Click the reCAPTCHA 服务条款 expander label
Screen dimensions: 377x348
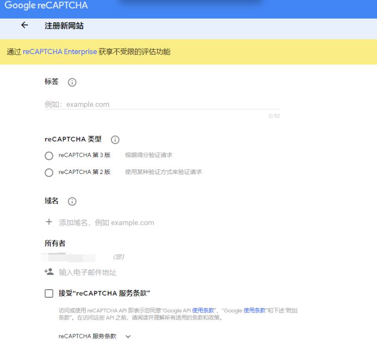coord(87,336)
